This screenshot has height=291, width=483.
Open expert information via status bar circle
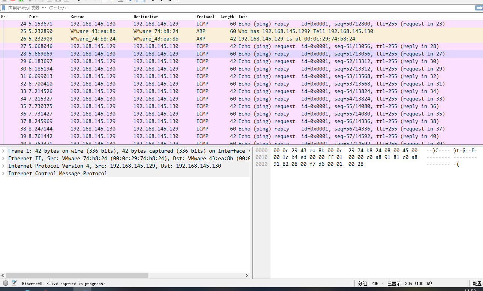pyautogui.click(x=6, y=283)
